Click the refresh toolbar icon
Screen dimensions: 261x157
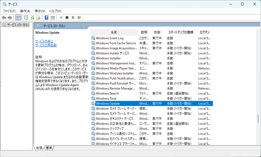(x=33, y=17)
